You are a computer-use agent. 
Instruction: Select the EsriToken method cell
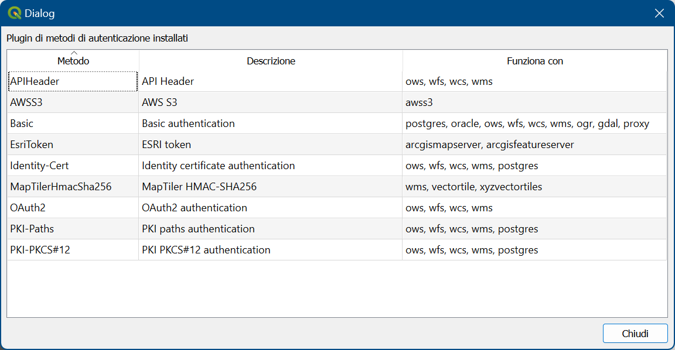click(x=73, y=145)
